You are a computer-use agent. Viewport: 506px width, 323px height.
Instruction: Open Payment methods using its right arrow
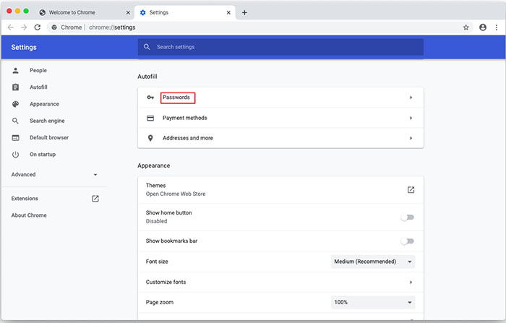pyautogui.click(x=411, y=118)
